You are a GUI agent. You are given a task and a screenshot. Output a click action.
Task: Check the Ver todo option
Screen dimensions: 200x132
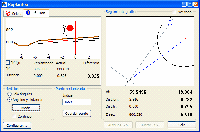tap(174, 12)
